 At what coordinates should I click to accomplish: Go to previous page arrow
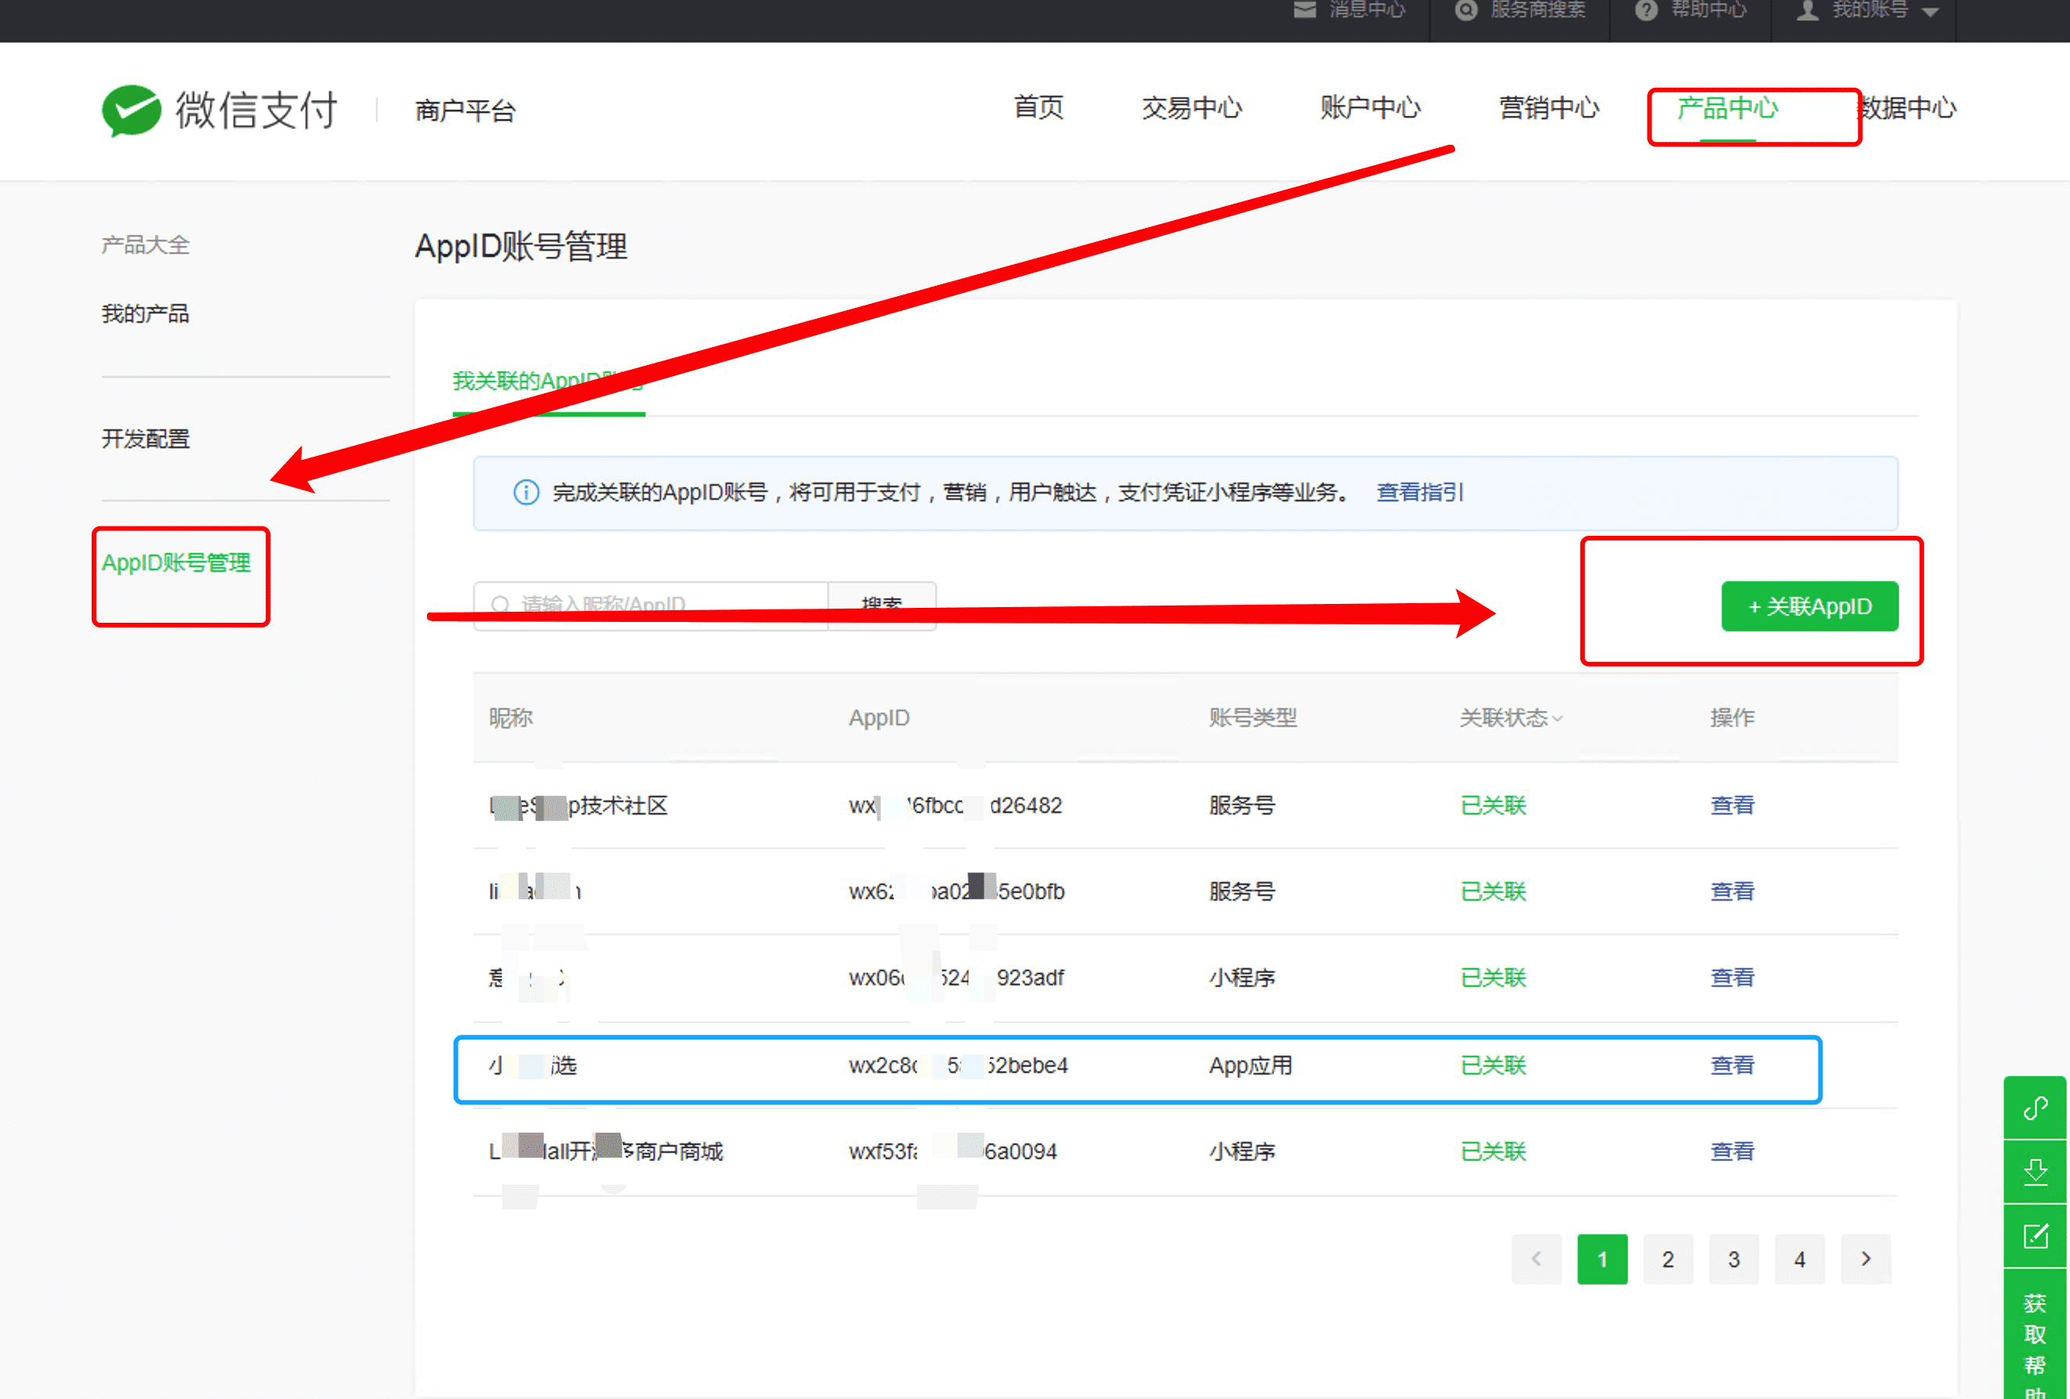pos(1536,1260)
